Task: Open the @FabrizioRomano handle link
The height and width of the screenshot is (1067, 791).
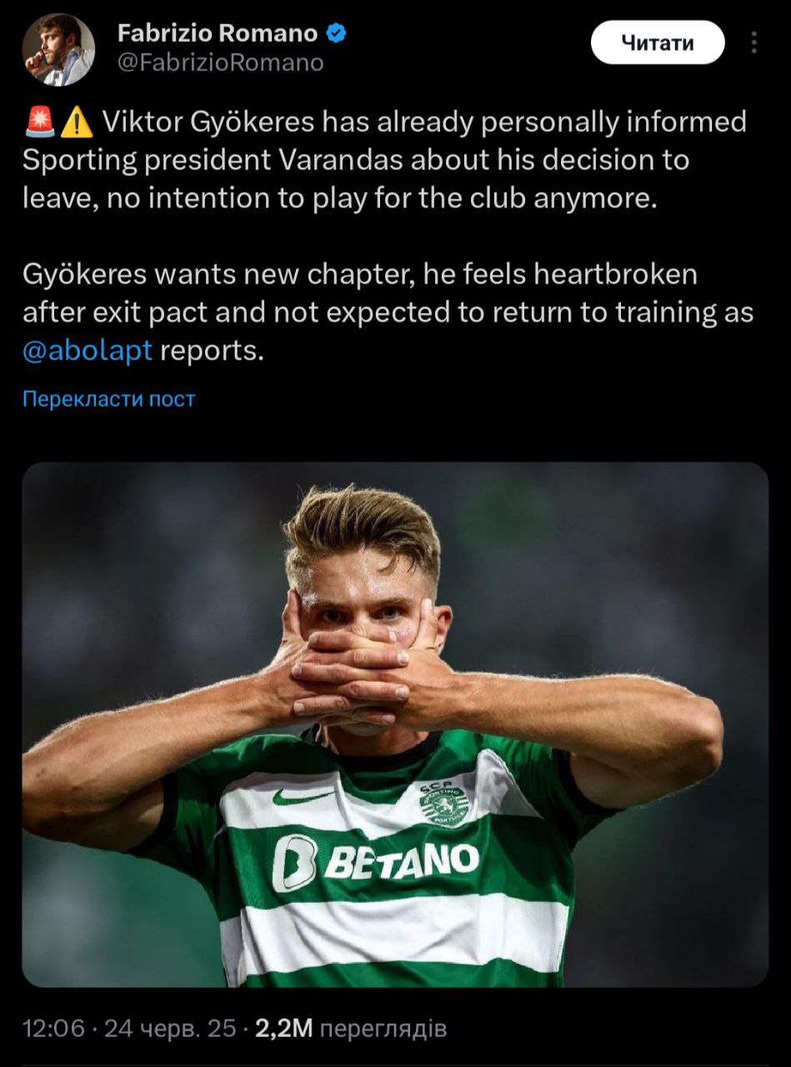Action: pyautogui.click(x=221, y=63)
